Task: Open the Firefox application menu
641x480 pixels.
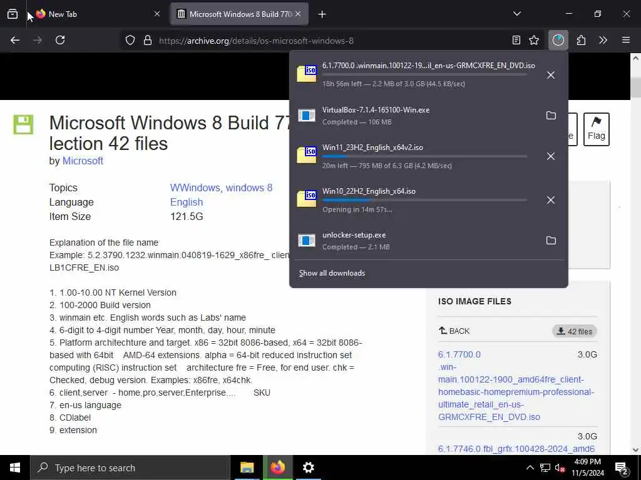Action: tap(626, 40)
